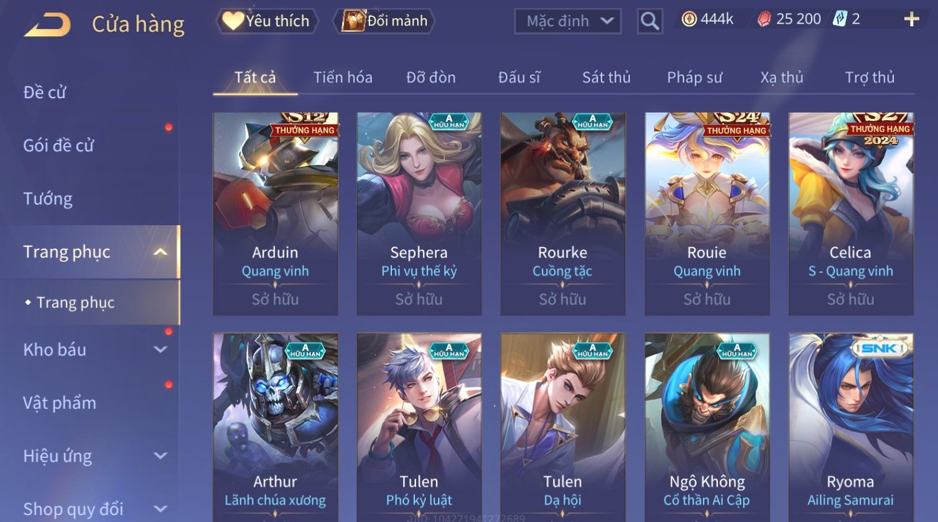938x522 pixels.
Task: Click the chest icon in Đổi mảnh
Action: [x=353, y=21]
